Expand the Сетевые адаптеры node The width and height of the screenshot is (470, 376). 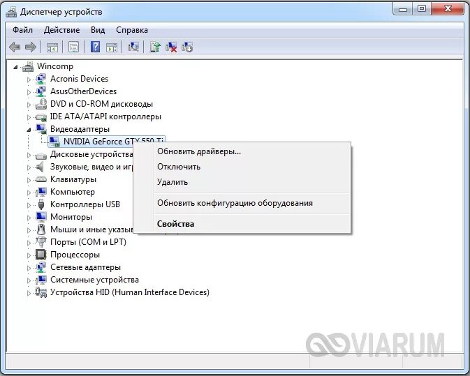pos(29,269)
